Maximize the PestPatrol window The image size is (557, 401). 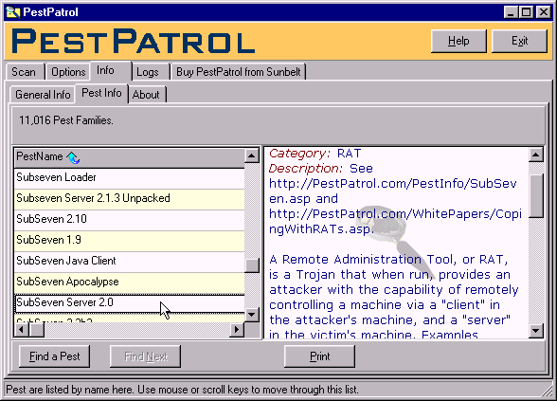526,12
